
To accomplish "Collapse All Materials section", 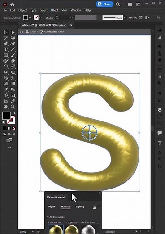I will pos(48,217).
